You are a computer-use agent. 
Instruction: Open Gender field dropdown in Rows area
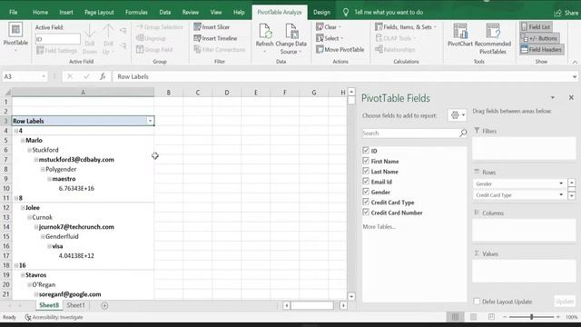tap(561, 183)
